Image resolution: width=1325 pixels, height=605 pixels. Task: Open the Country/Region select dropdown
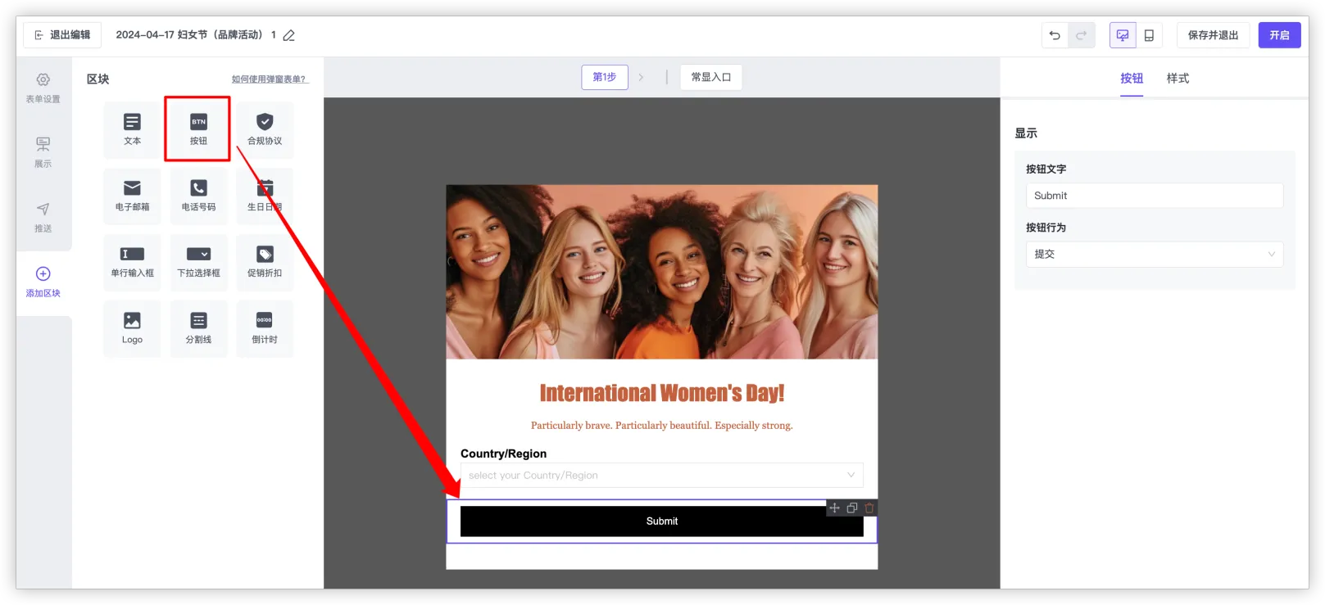click(661, 476)
